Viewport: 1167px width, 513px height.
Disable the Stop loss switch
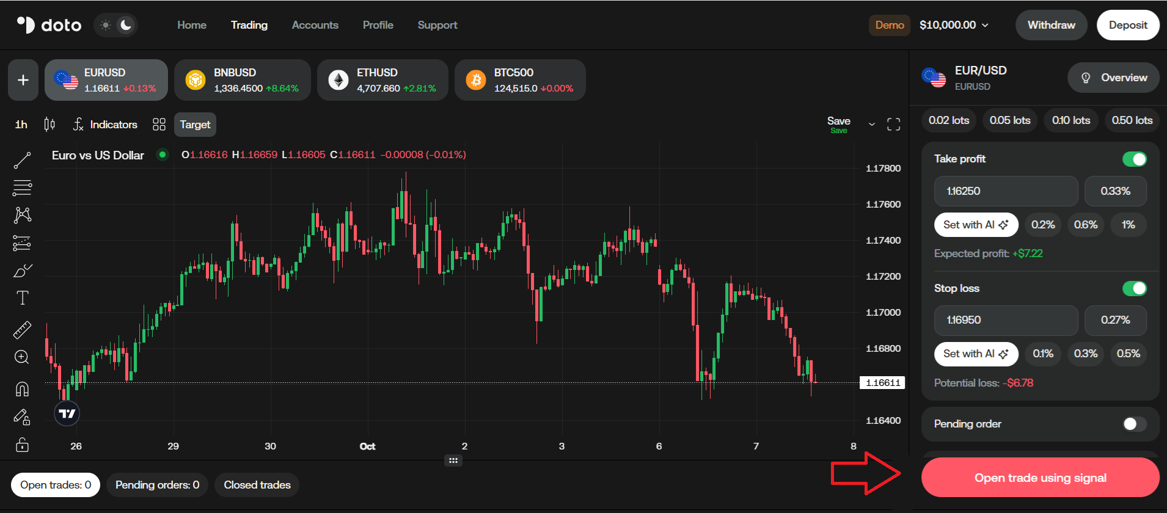(1135, 288)
